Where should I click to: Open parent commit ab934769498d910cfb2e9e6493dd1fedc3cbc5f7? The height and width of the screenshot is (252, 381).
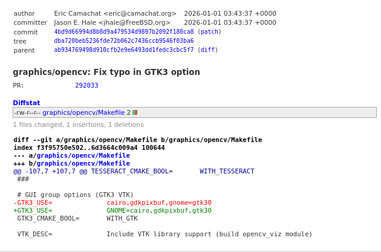tap(124, 50)
